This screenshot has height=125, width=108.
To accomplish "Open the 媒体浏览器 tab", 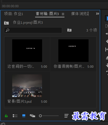I will (80, 14).
